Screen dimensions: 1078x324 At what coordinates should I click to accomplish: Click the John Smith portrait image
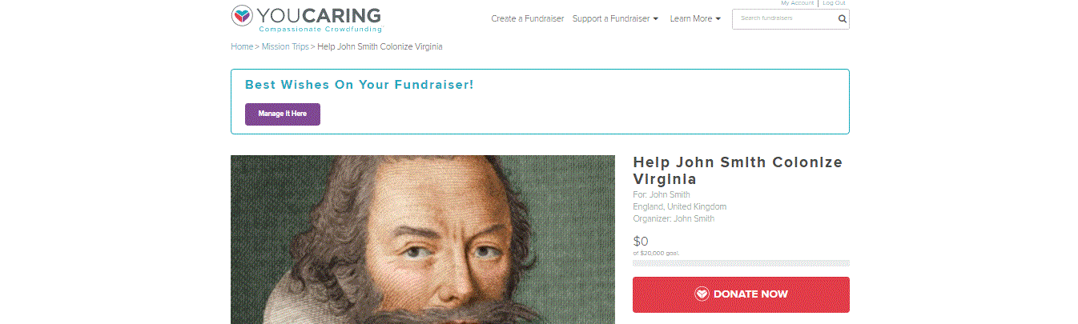(423, 239)
